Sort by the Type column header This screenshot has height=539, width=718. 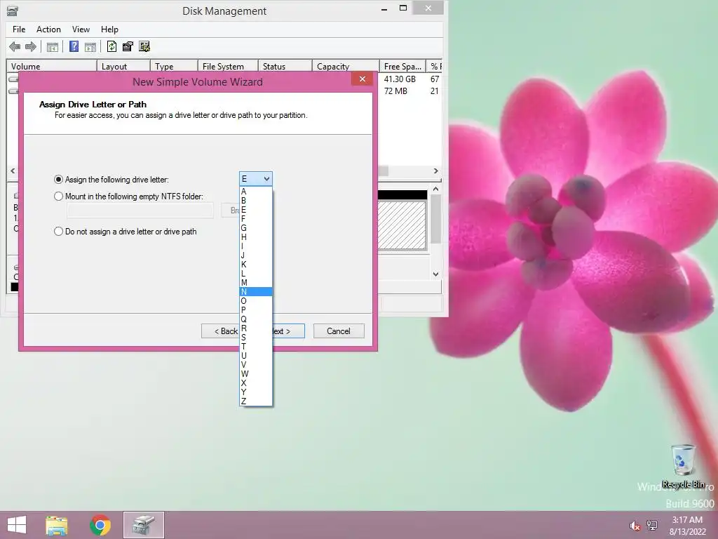pyautogui.click(x=174, y=67)
